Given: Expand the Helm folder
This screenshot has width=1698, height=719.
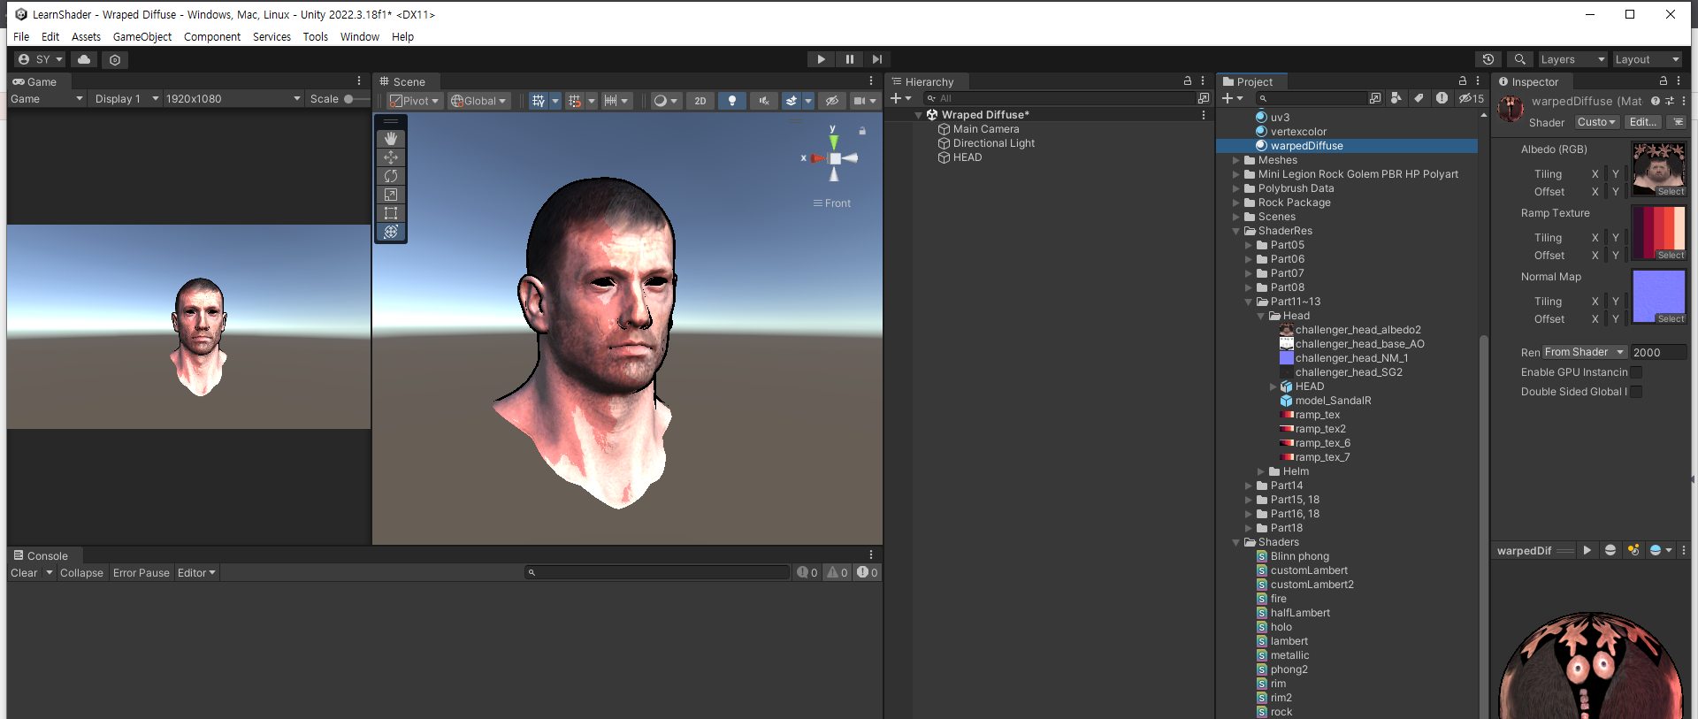Looking at the screenshot, I should point(1261,471).
